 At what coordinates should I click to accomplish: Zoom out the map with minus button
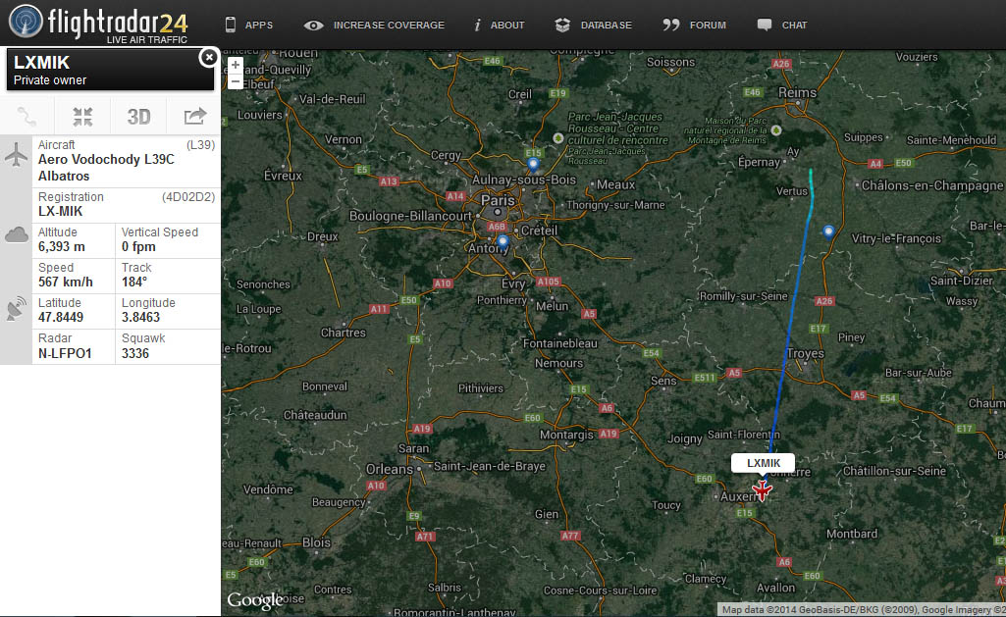coord(236,81)
